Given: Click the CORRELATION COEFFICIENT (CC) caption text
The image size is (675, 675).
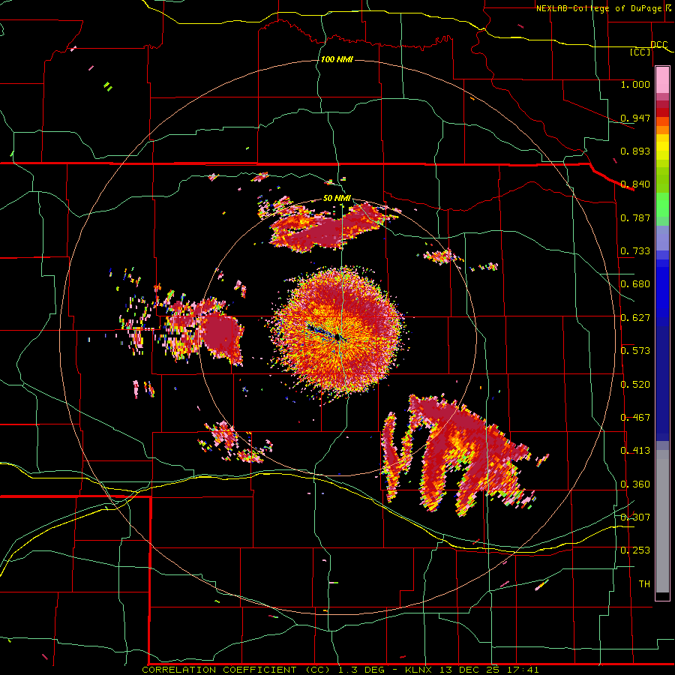Looking at the screenshot, I should pyautogui.click(x=236, y=670).
